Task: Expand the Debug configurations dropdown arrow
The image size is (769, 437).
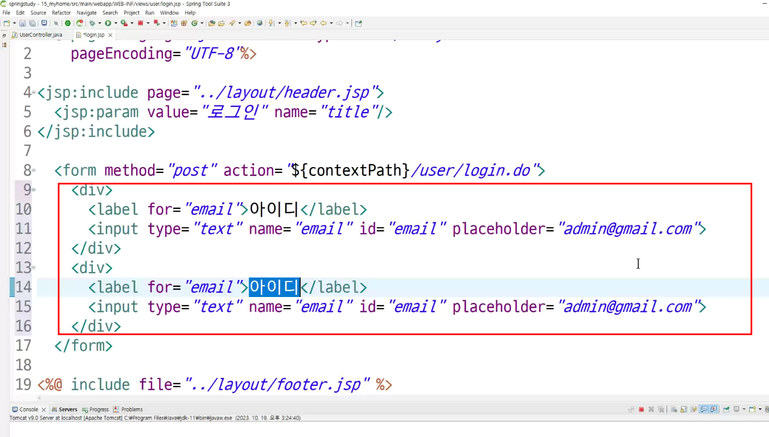Action: coord(100,23)
